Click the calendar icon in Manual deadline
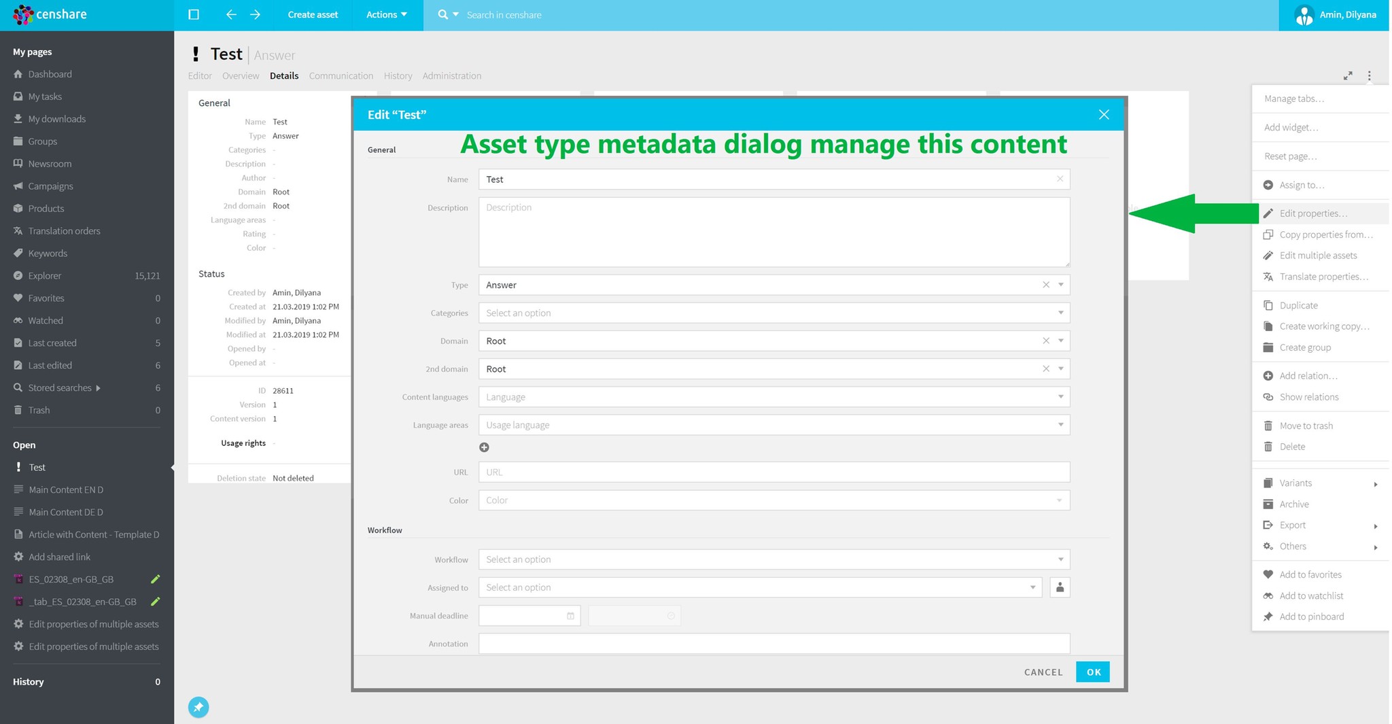This screenshot has height=724, width=1392. [x=570, y=616]
